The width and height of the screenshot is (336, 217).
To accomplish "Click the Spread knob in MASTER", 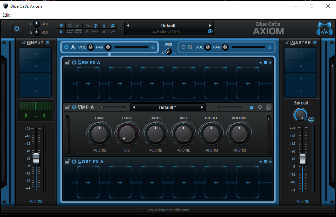I will 300,115.
